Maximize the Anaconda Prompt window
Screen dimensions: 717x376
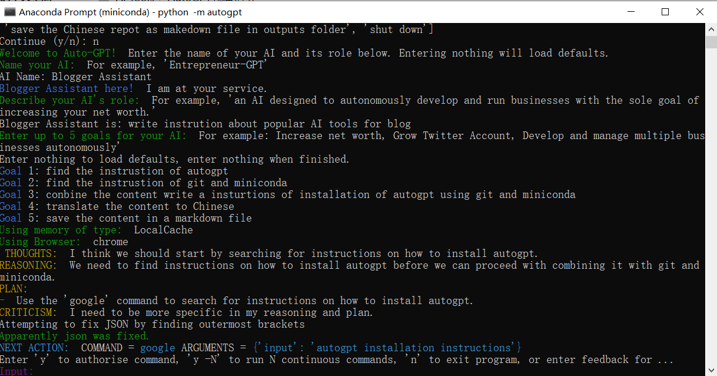(x=665, y=12)
